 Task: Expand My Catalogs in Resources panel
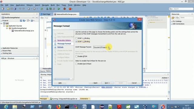point(172,21)
